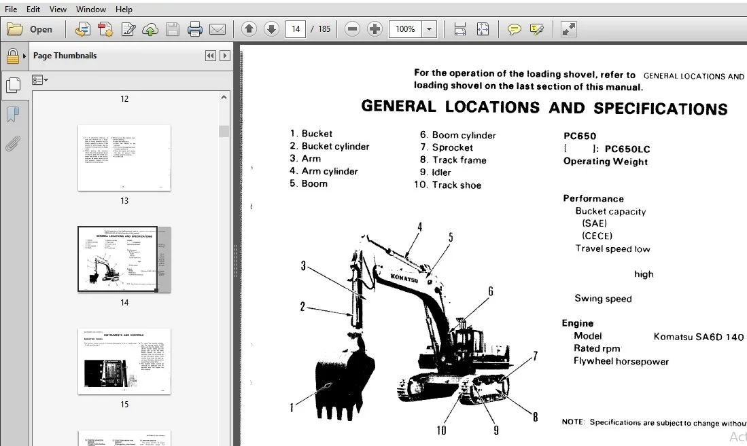The image size is (747, 446).
Task: Open the Attachments paperclip panel
Action: (13, 143)
